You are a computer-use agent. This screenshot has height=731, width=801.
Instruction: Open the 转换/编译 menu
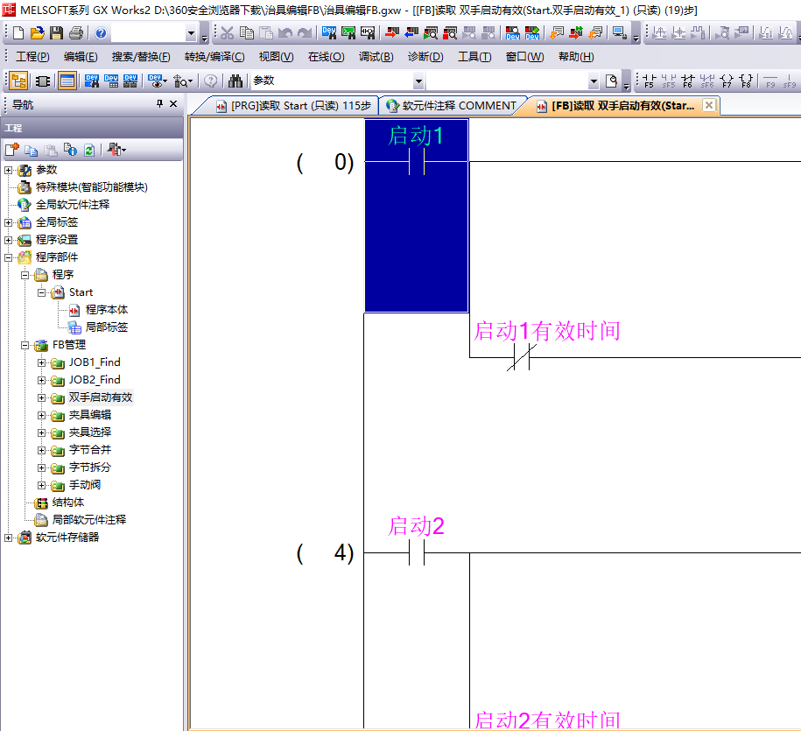[214, 57]
